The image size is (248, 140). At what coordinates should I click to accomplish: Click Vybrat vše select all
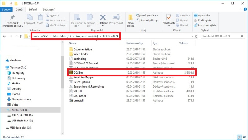pos(202,16)
